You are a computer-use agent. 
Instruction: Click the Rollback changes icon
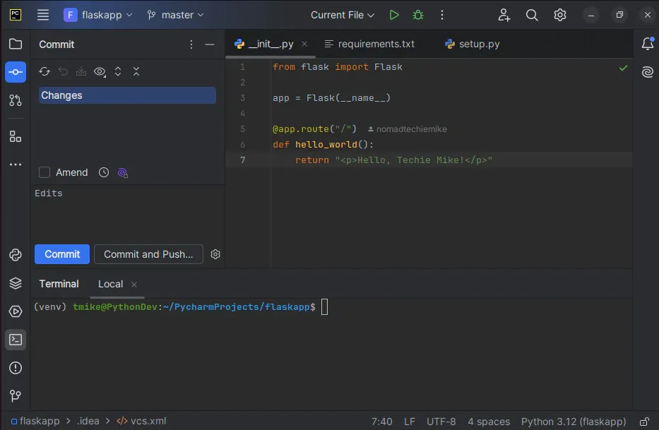(63, 71)
